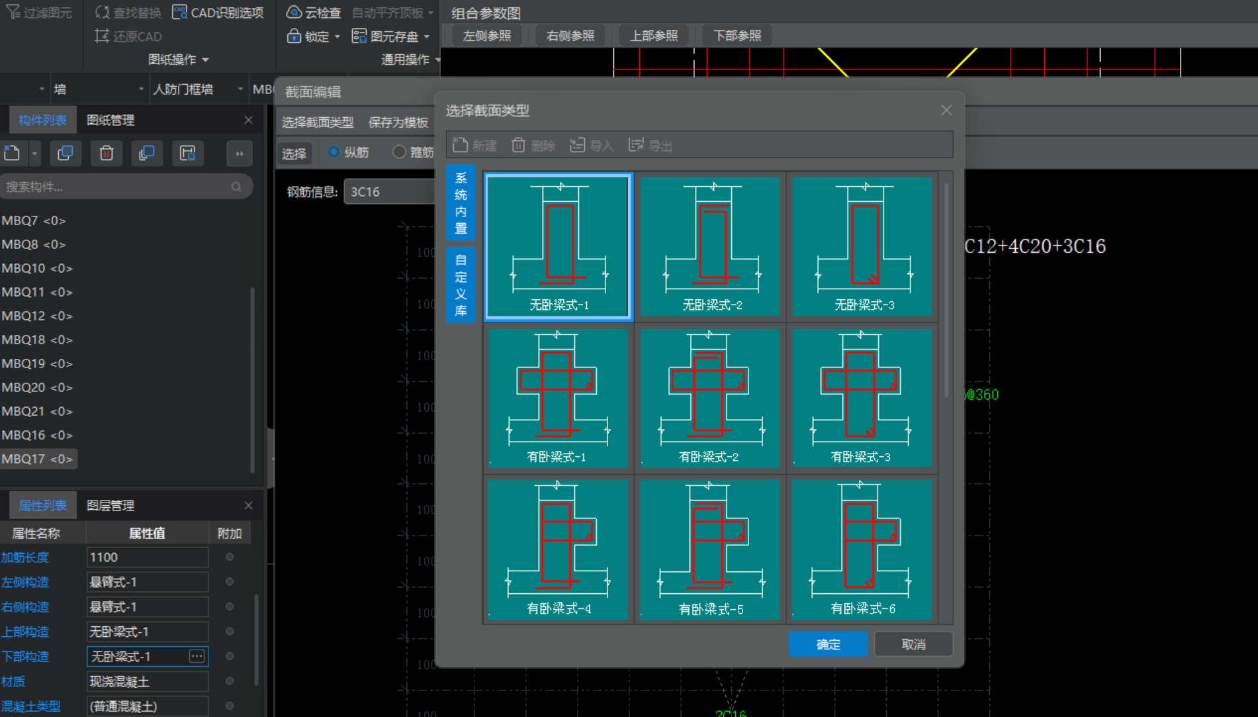
Task: Close the 选择截面类型 dialog
Action: point(946,110)
